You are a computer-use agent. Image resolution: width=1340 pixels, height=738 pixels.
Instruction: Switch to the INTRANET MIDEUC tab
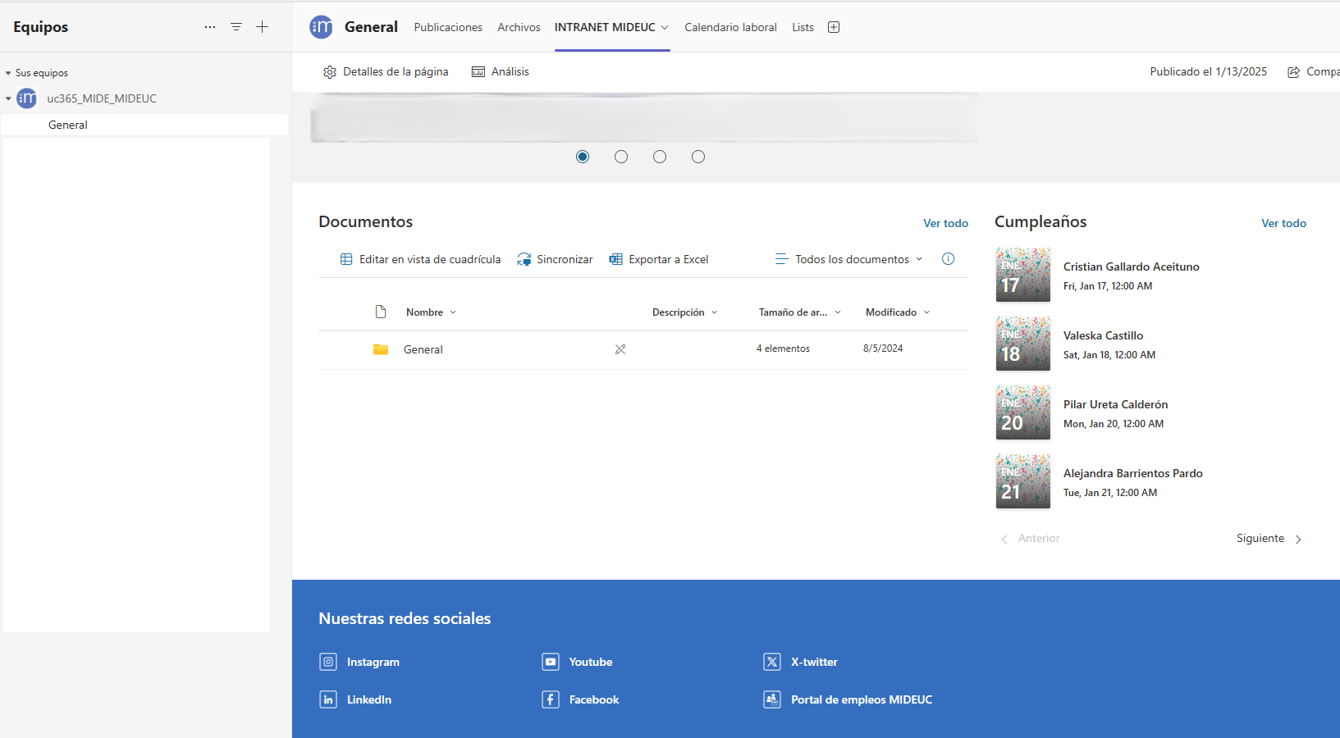click(605, 27)
